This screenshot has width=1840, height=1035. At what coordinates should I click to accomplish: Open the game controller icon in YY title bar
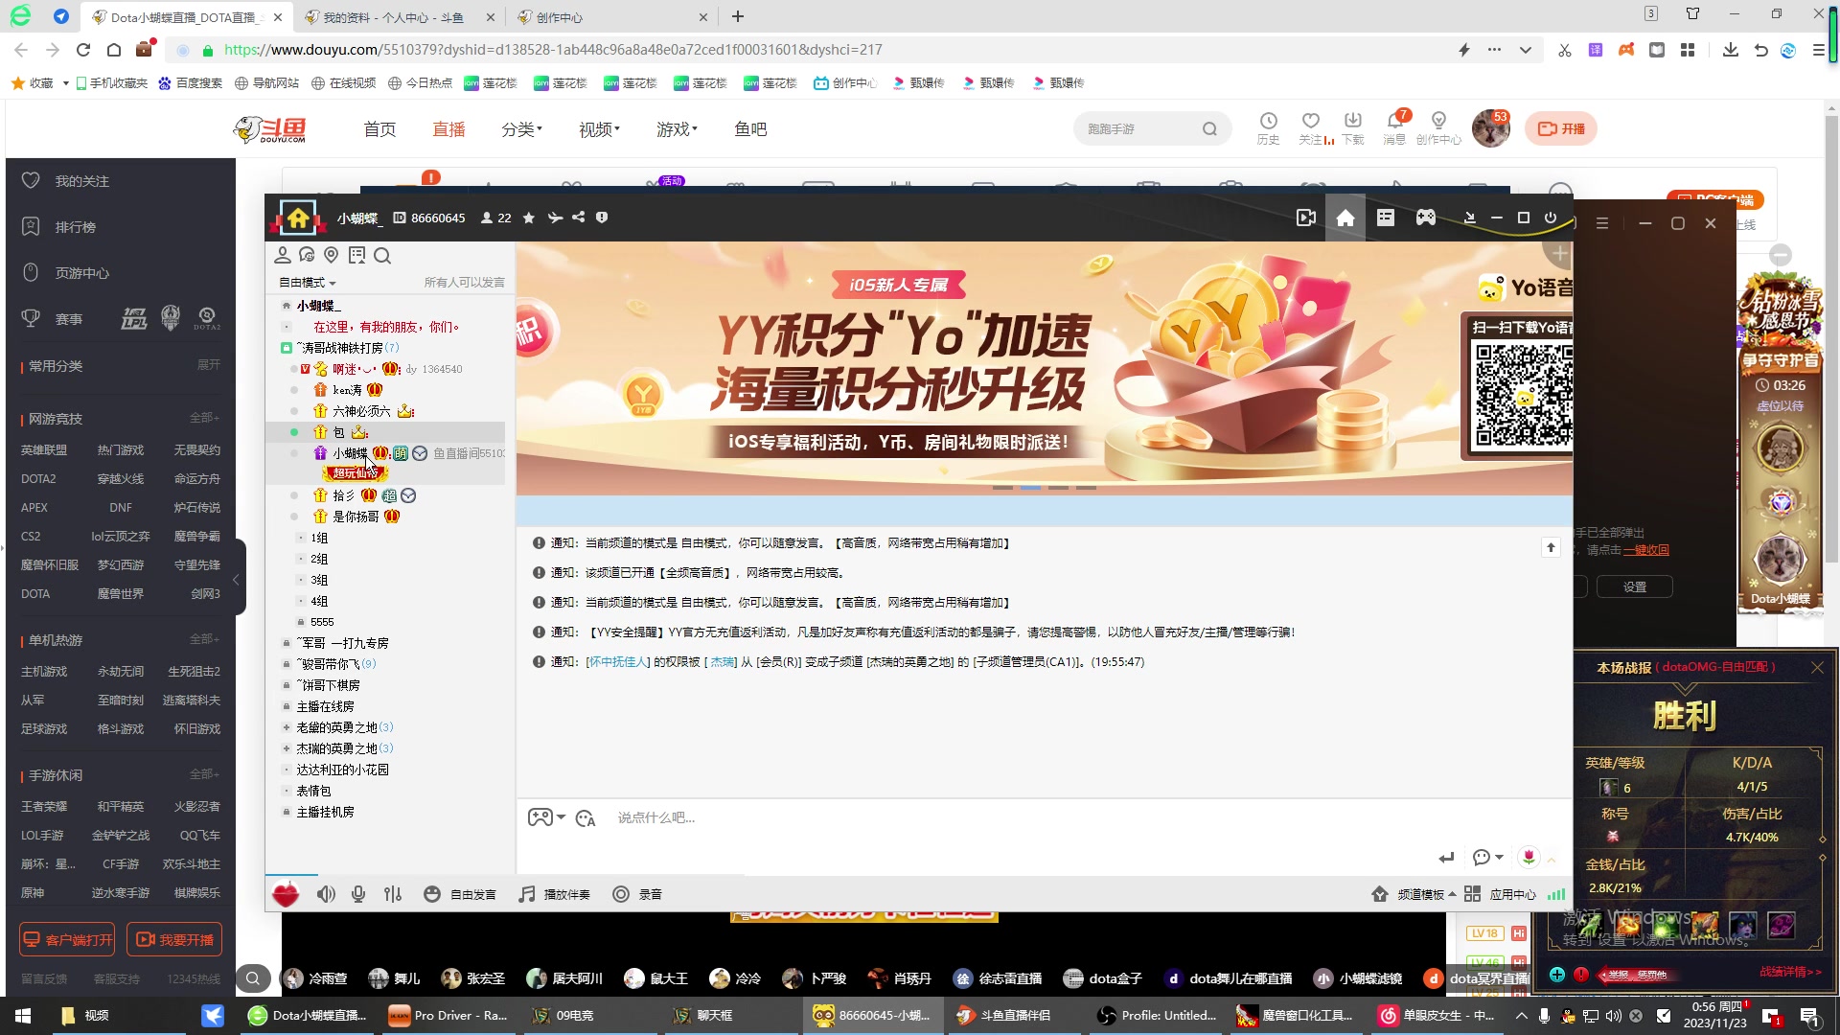click(1426, 218)
